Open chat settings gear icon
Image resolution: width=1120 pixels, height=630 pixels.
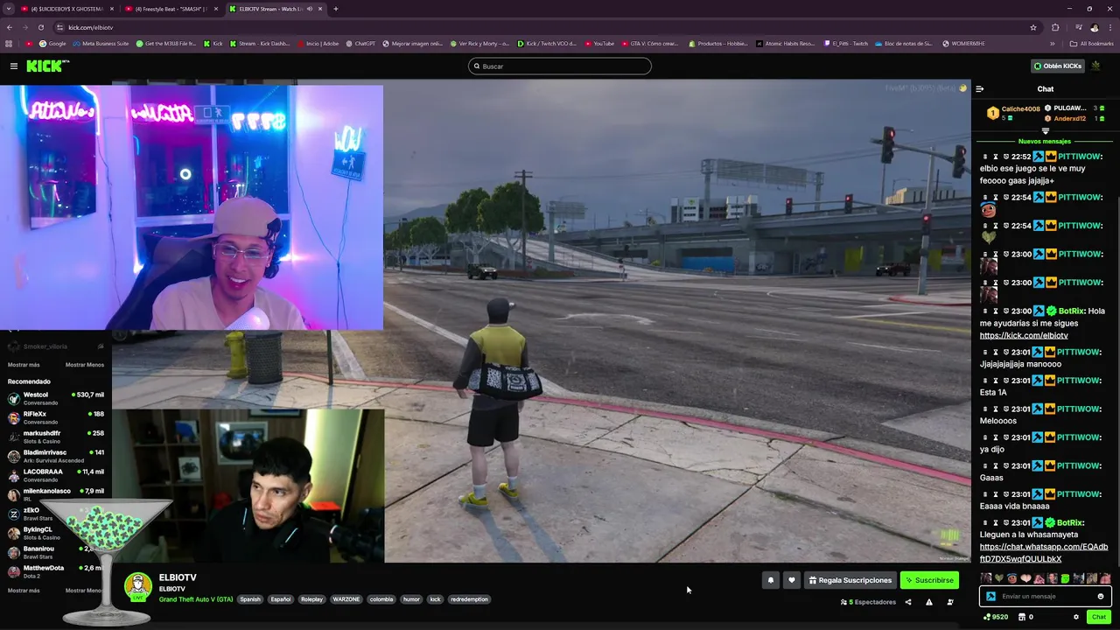click(1076, 617)
